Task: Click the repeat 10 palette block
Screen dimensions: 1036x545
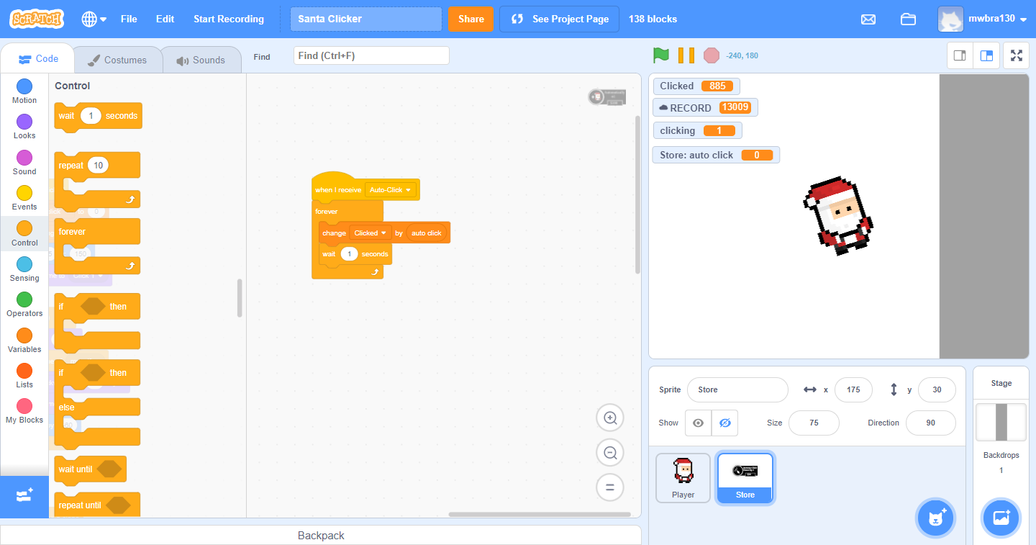Action: pos(97,180)
